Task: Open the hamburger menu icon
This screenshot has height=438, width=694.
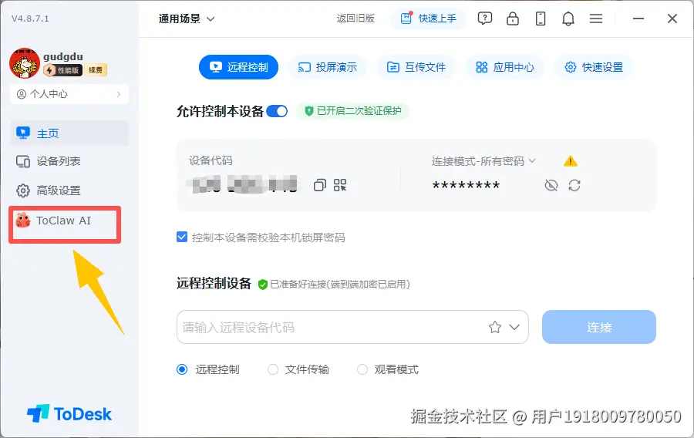Action: [596, 19]
